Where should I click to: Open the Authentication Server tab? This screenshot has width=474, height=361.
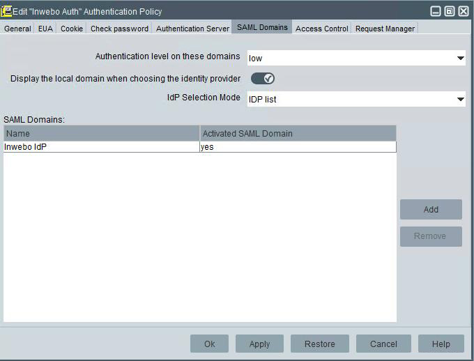pyautogui.click(x=192, y=29)
